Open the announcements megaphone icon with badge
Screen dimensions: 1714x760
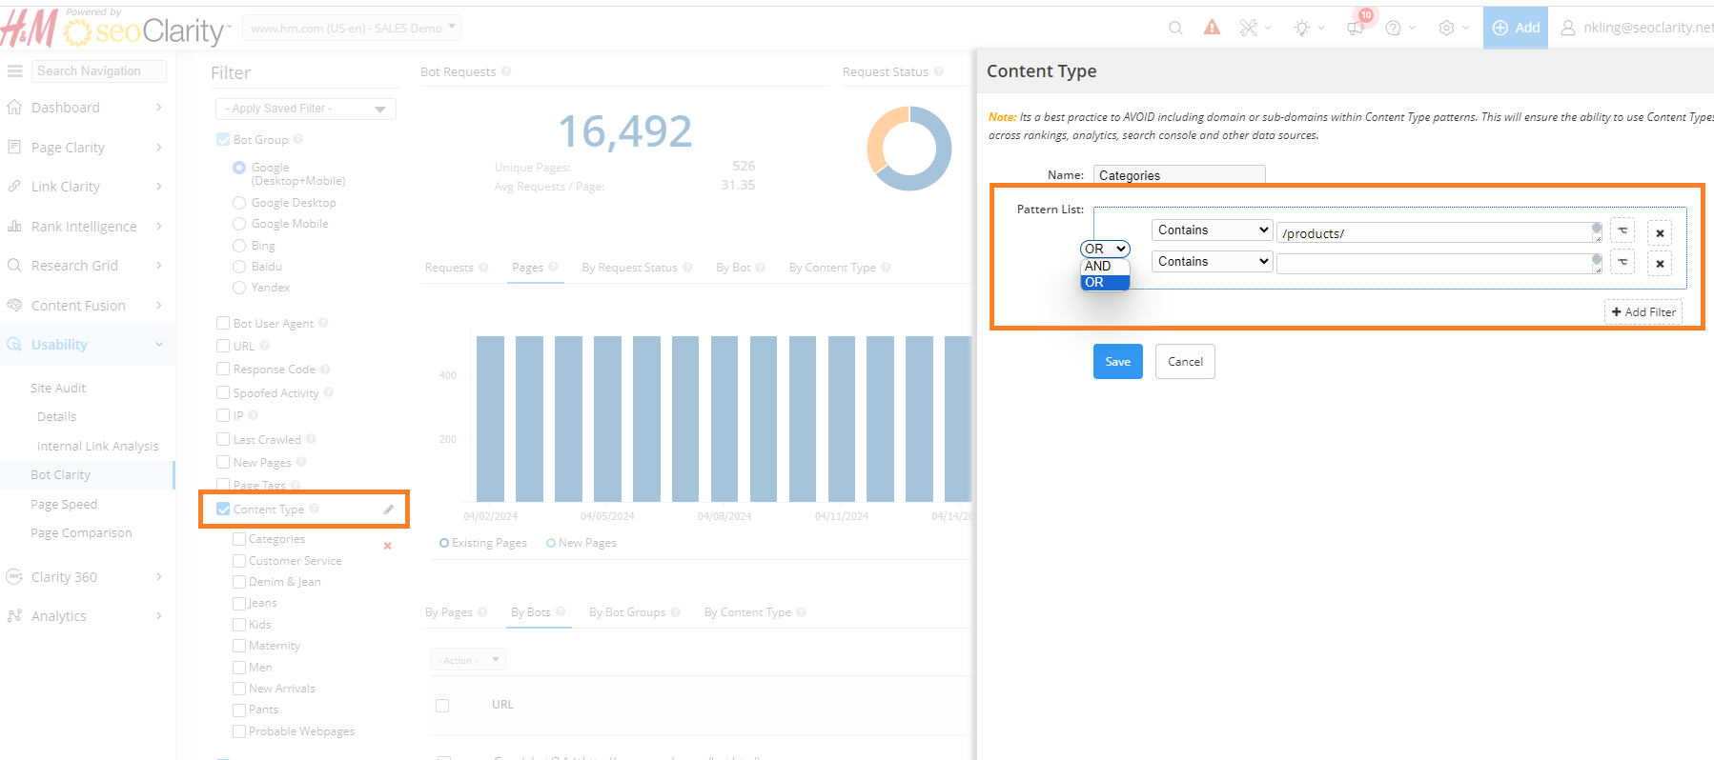(x=1356, y=28)
